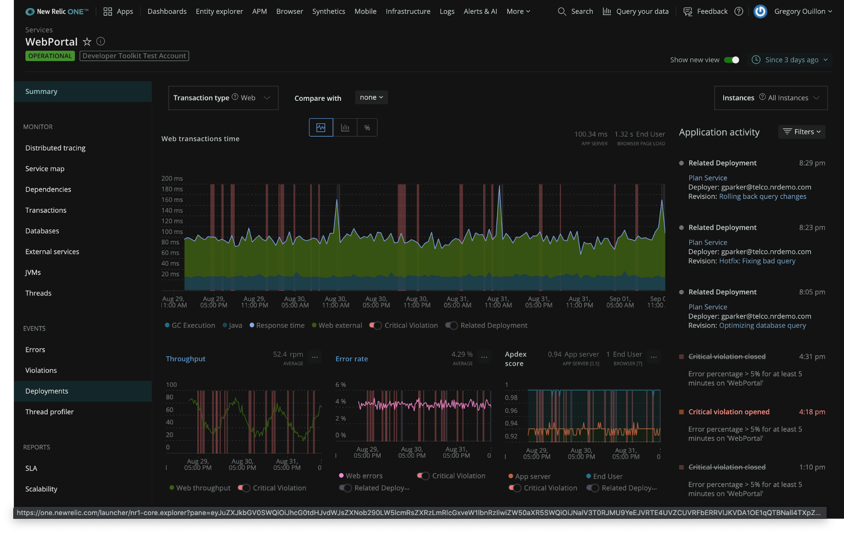Open Apdex score chart ellipsis menu
844x535 pixels.
[x=654, y=357]
